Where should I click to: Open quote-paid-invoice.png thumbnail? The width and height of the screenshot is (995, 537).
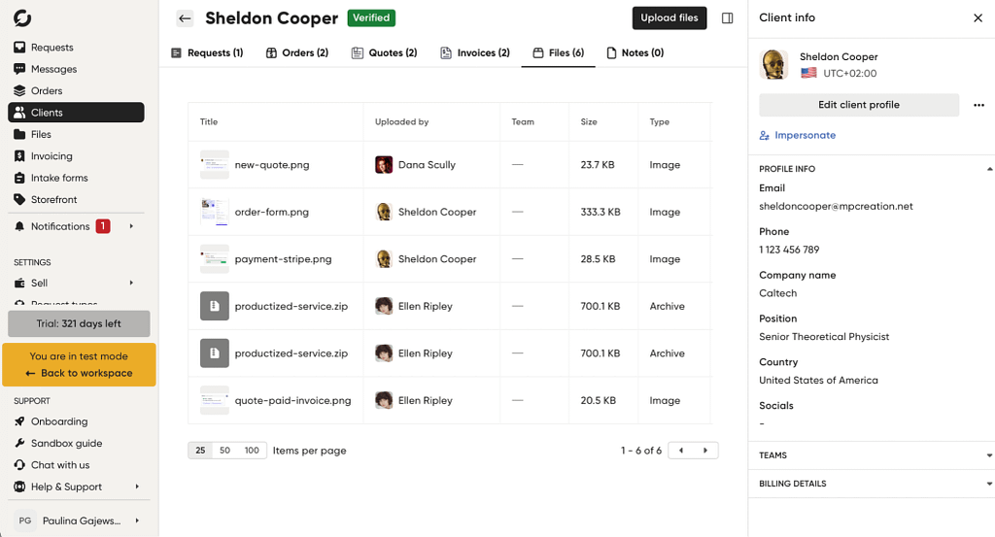coord(215,401)
